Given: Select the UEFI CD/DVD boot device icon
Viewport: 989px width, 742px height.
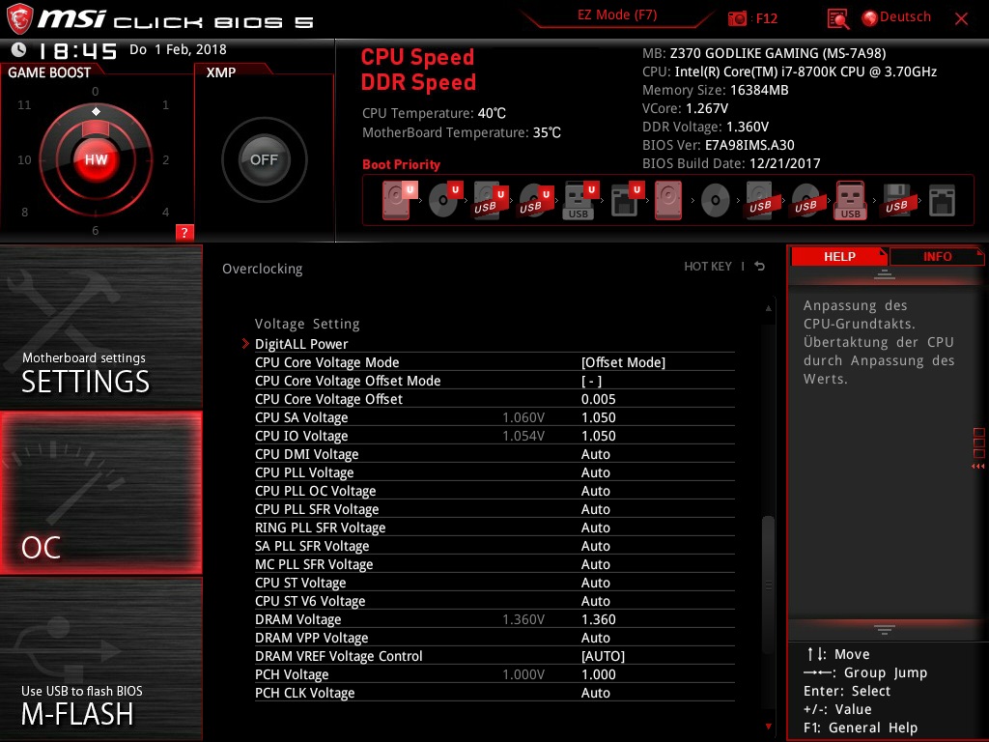Looking at the screenshot, I should pos(444,201).
